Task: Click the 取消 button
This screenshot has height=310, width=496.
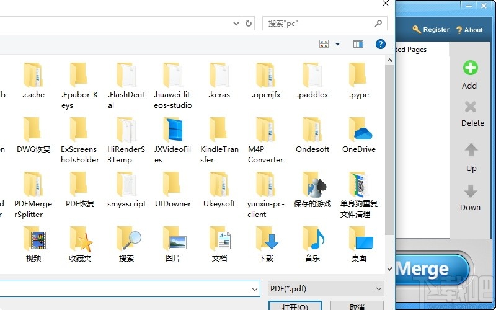Action: pyautogui.click(x=357, y=306)
